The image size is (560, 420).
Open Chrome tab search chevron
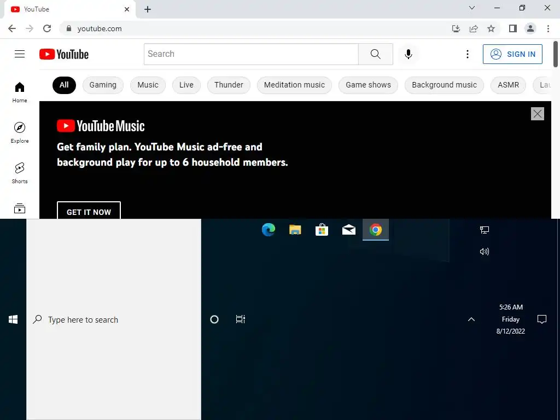click(472, 8)
